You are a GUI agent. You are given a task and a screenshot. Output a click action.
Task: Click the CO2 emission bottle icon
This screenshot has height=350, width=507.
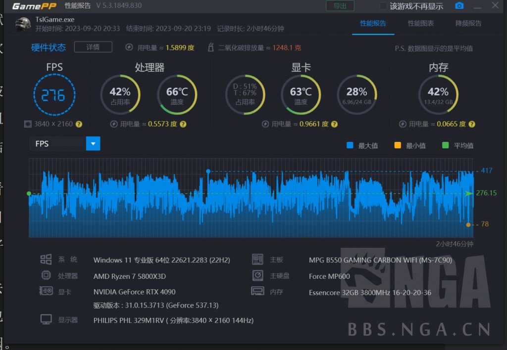click(x=210, y=47)
